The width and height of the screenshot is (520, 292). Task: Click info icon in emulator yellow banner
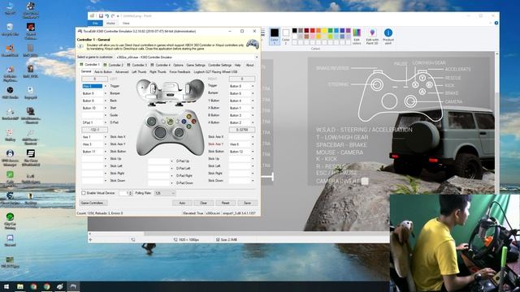[80, 46]
